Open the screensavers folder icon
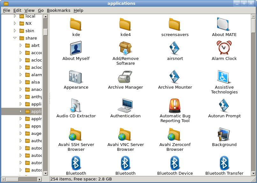The image size is (257, 183). pos(174,24)
